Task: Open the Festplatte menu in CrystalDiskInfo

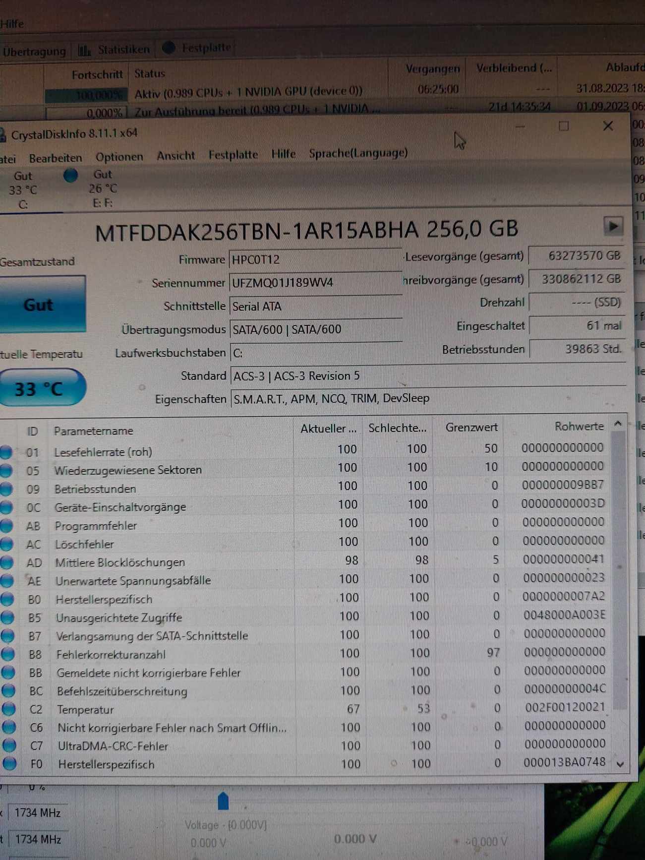Action: coord(233,155)
